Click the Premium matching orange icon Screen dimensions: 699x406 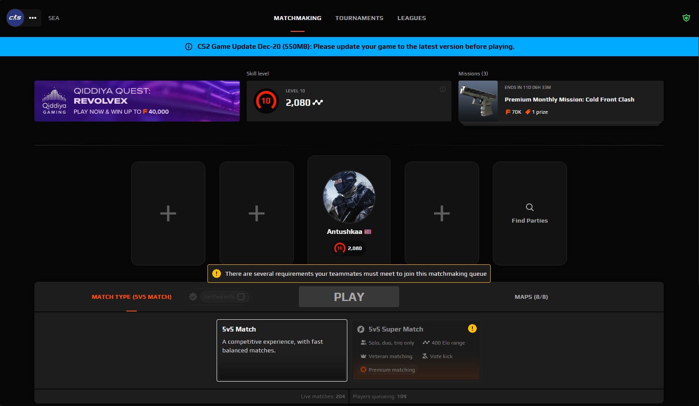(x=363, y=370)
